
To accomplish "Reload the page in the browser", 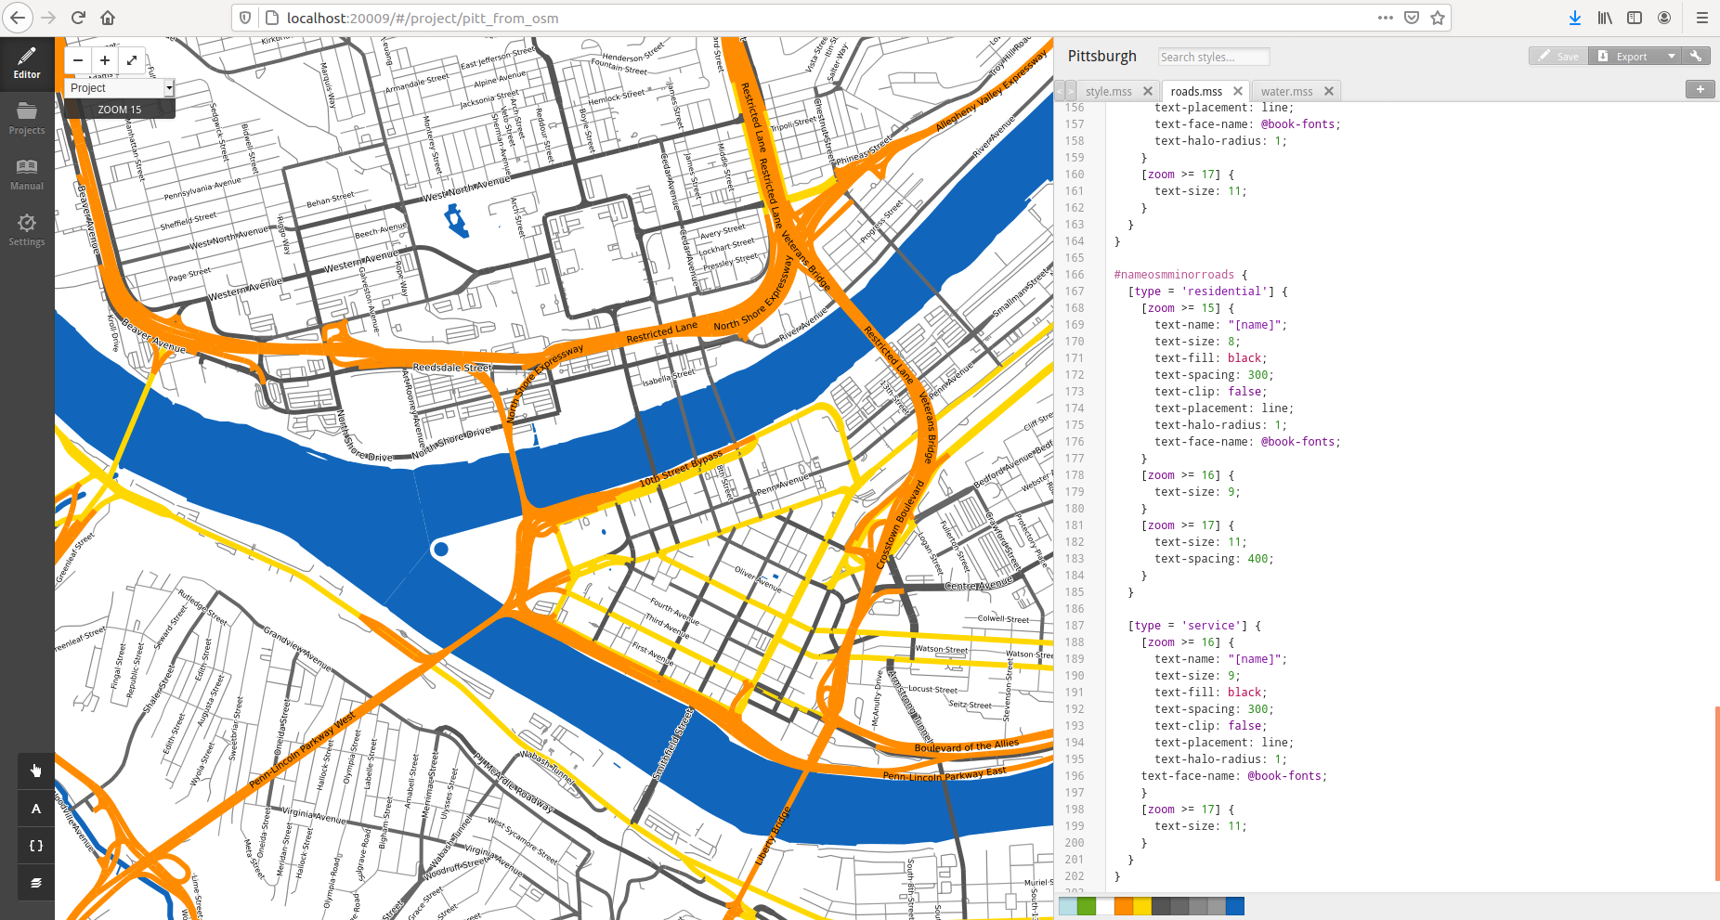I will 78,18.
